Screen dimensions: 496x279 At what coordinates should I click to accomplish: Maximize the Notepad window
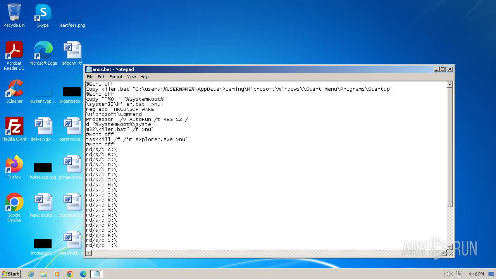(x=443, y=69)
